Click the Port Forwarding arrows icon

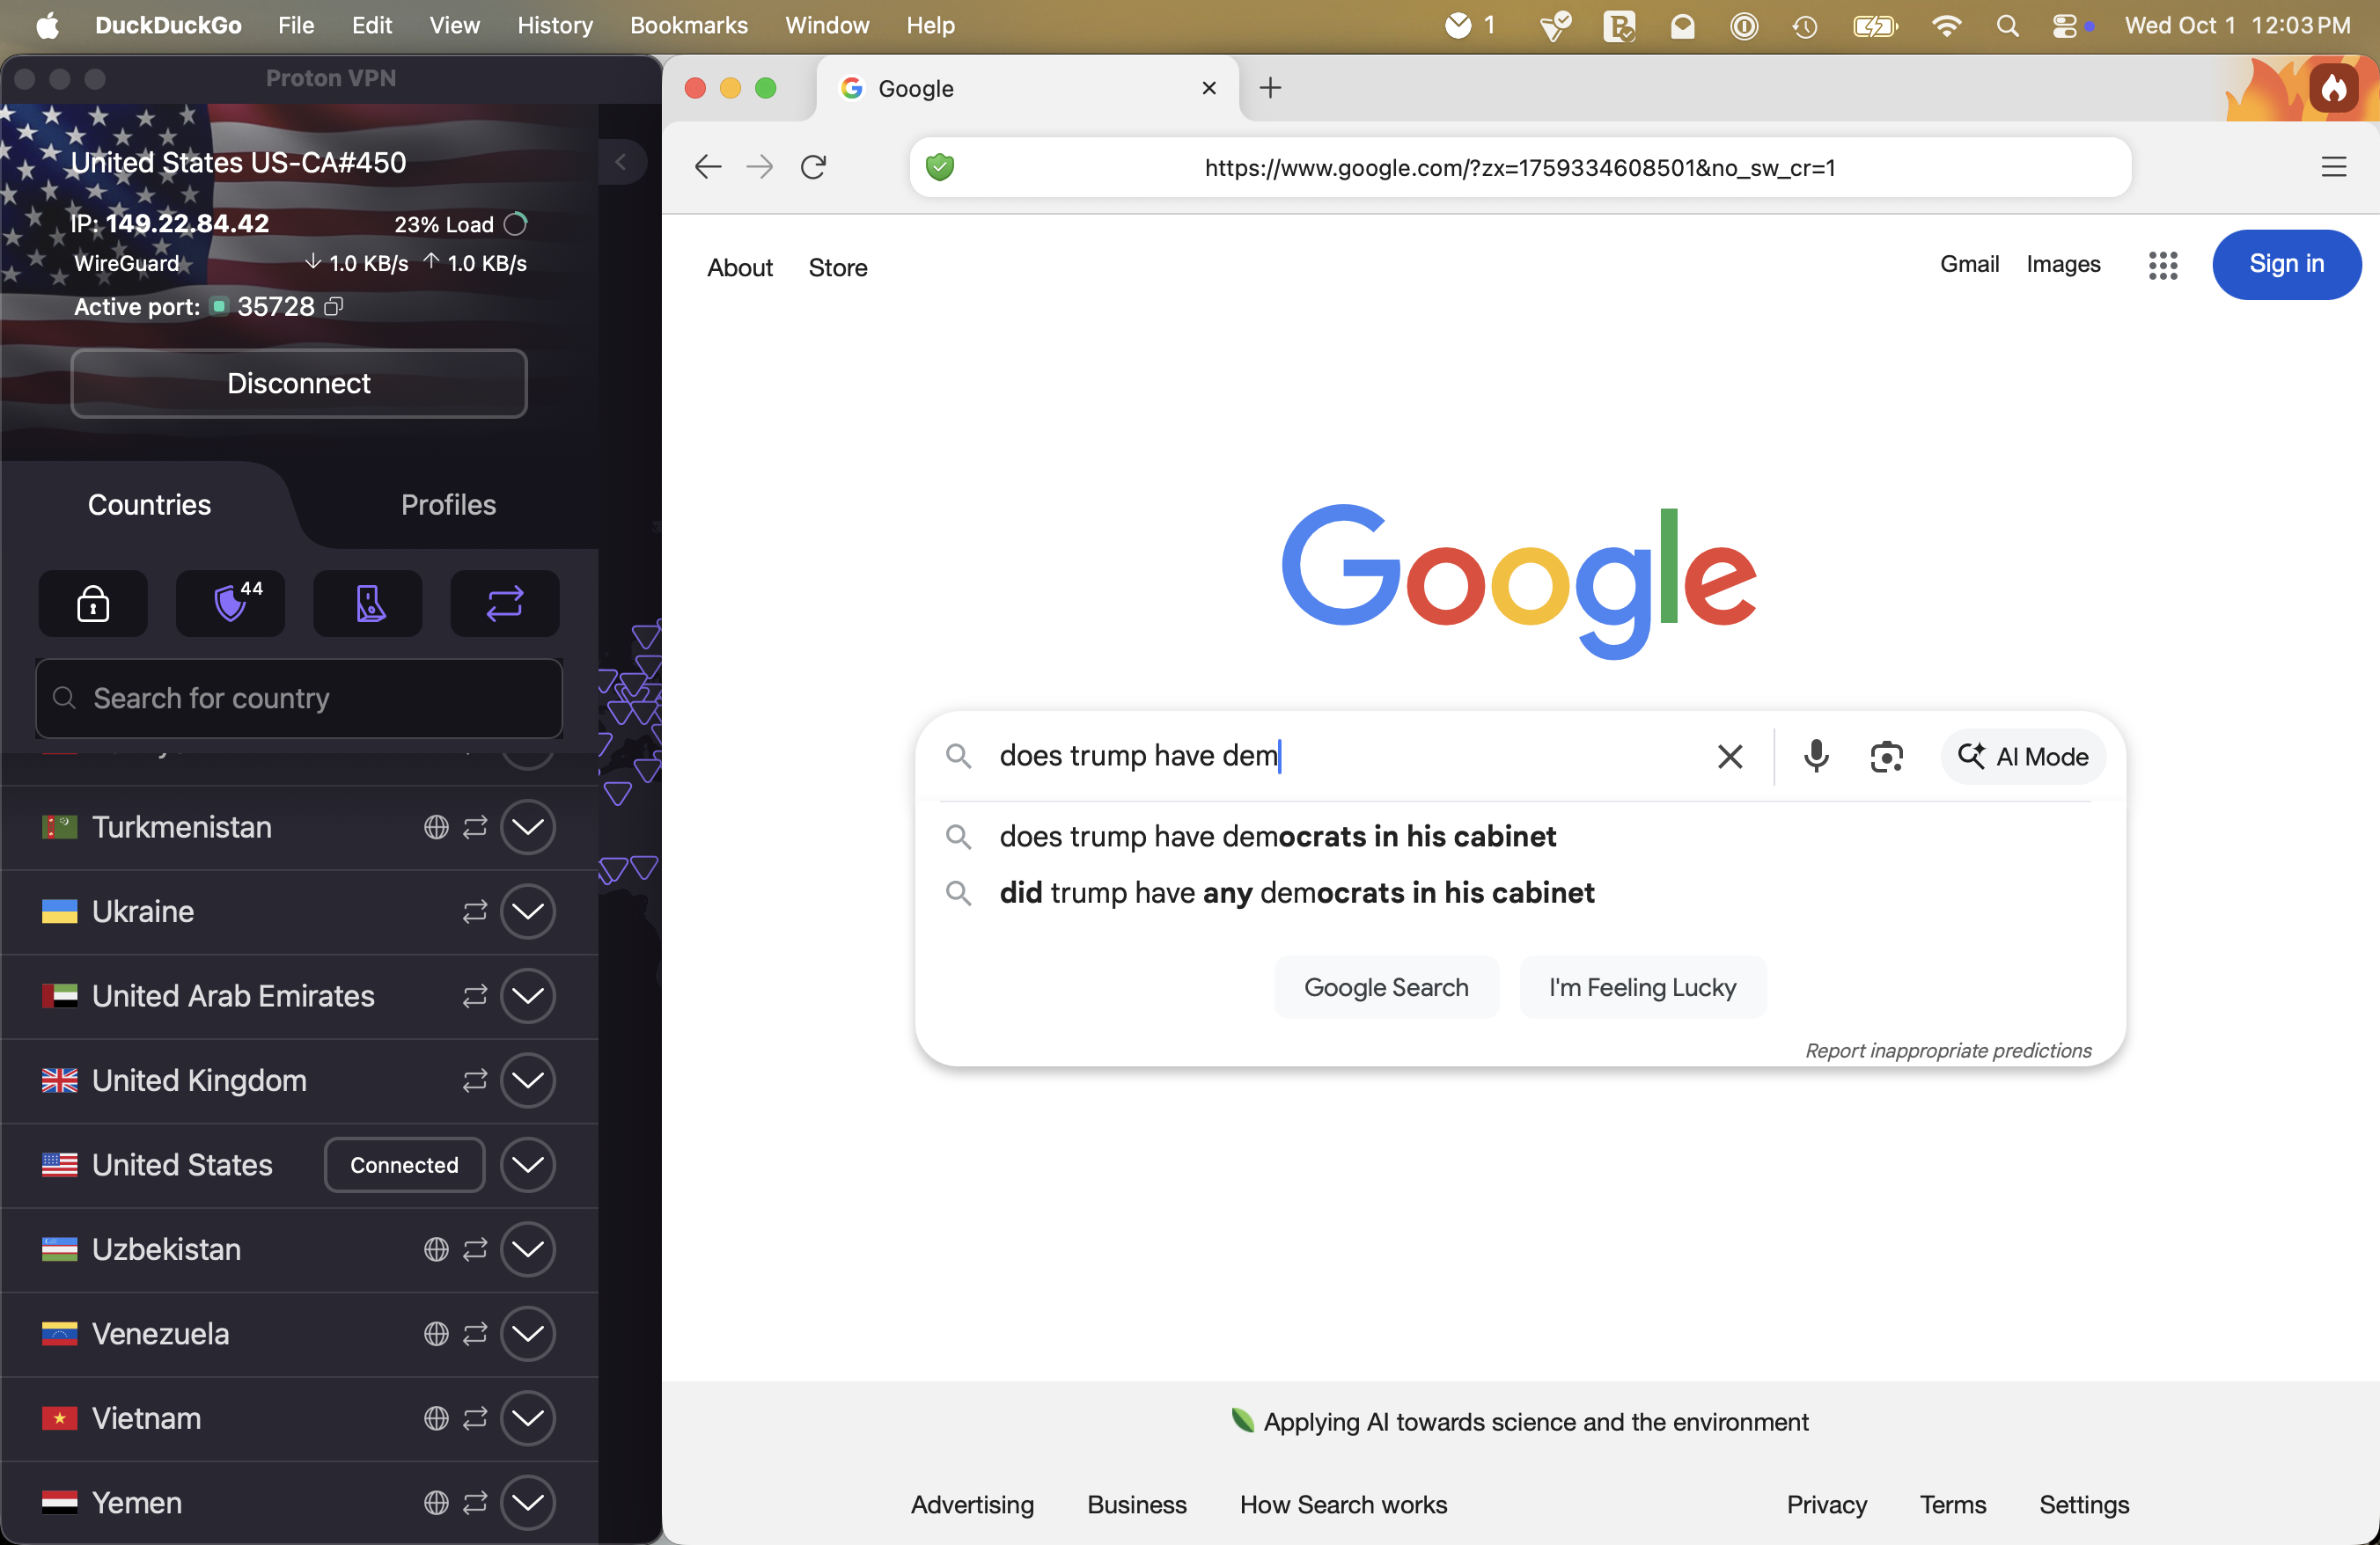point(505,604)
